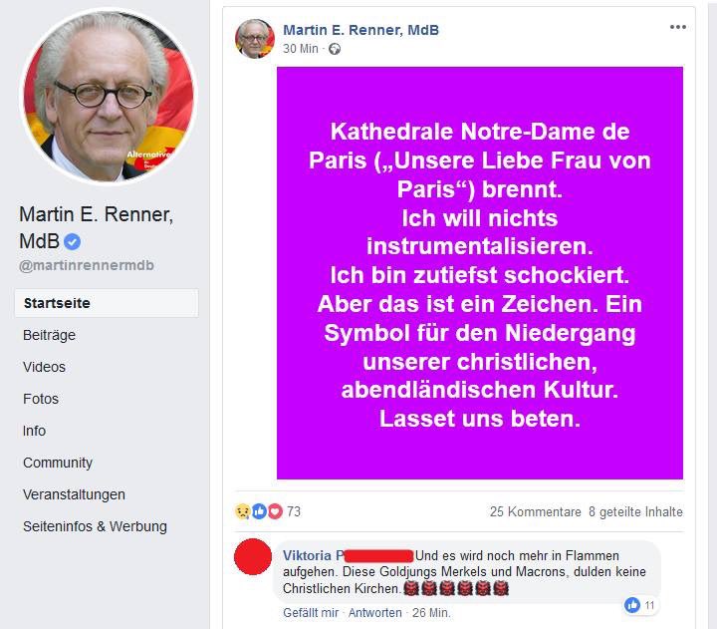
Task: Select the Startseite sidebar tab
Action: tap(107, 303)
